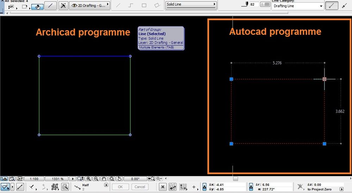Click the fit in window icon
The image size is (352, 193).
pyautogui.click(x=112, y=179)
